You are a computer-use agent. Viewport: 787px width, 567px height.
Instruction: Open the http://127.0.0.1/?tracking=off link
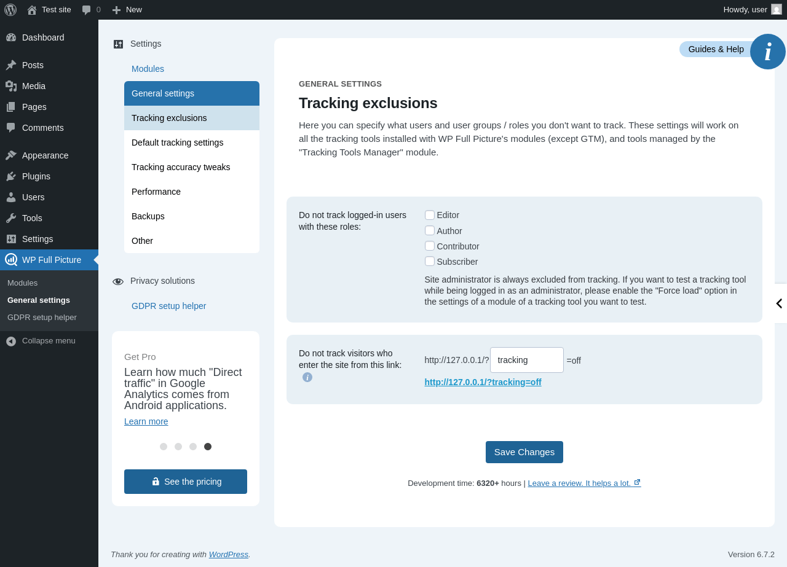483,382
